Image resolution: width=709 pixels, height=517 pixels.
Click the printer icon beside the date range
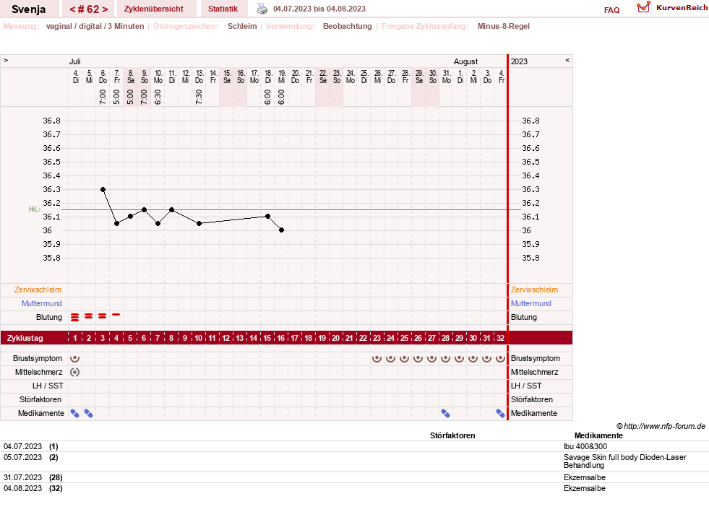point(262,9)
